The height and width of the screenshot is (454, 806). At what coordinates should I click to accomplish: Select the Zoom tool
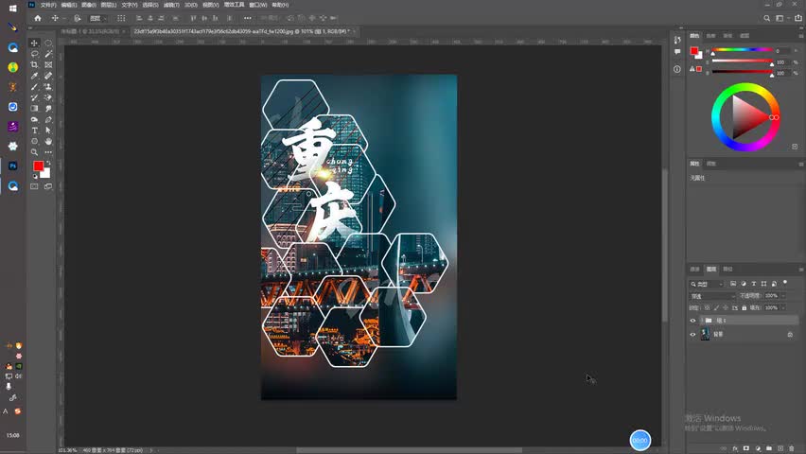34,152
